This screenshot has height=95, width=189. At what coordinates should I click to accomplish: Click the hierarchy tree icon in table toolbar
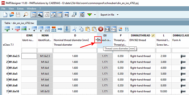54,29
